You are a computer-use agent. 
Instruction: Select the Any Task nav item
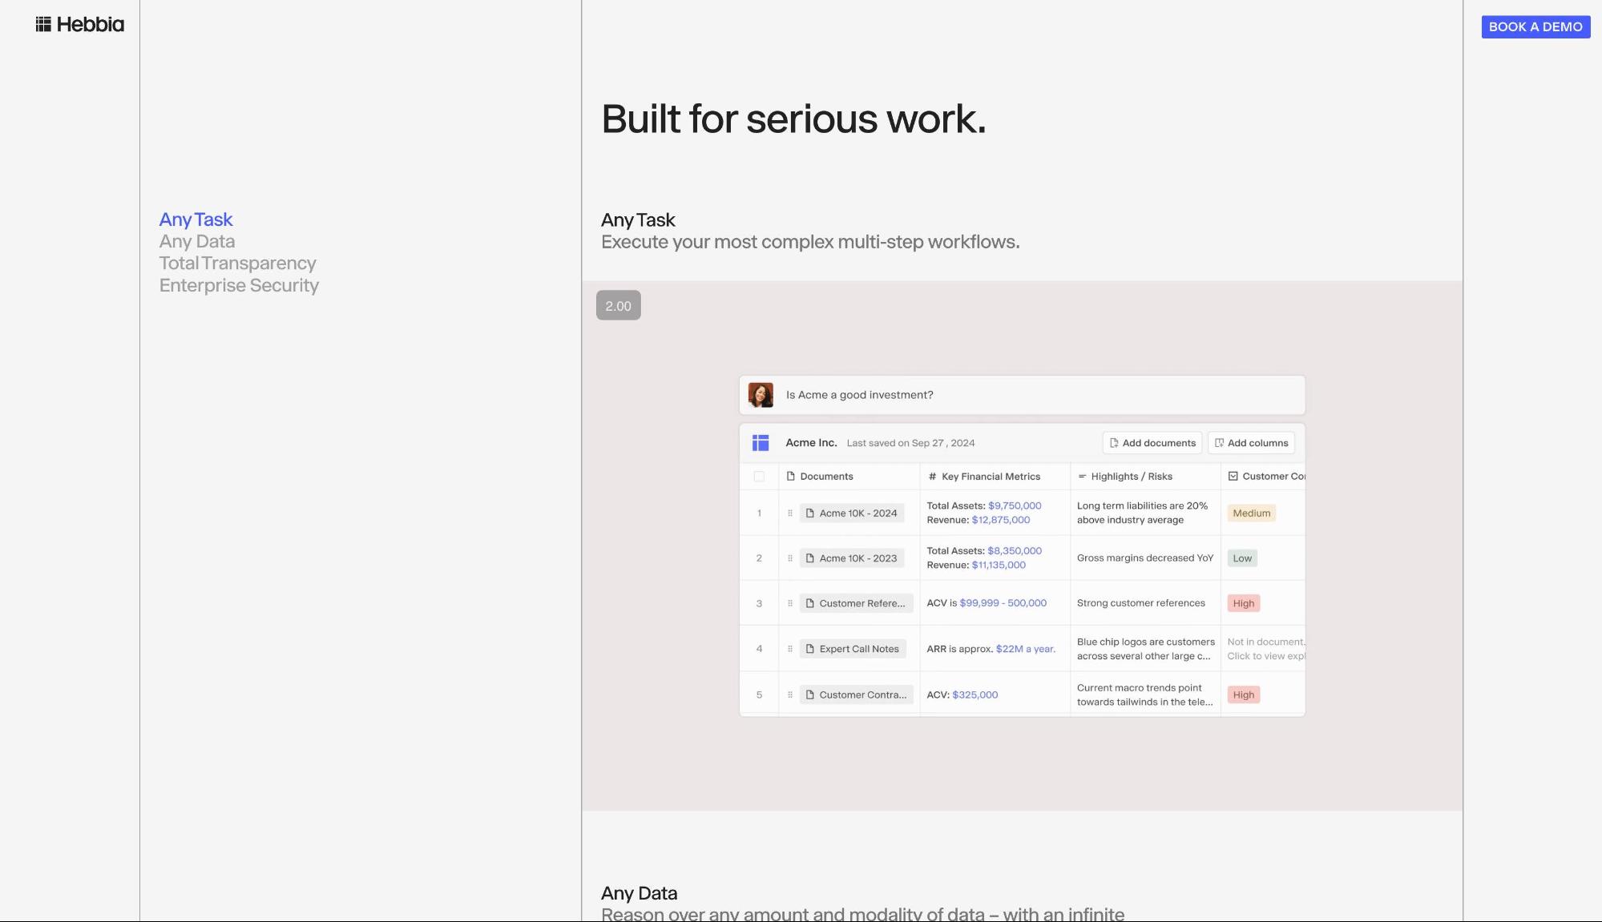(x=196, y=219)
